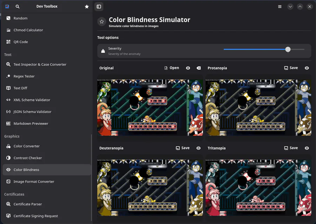Click the sidebar vertical scrollbar

(x=92, y=178)
